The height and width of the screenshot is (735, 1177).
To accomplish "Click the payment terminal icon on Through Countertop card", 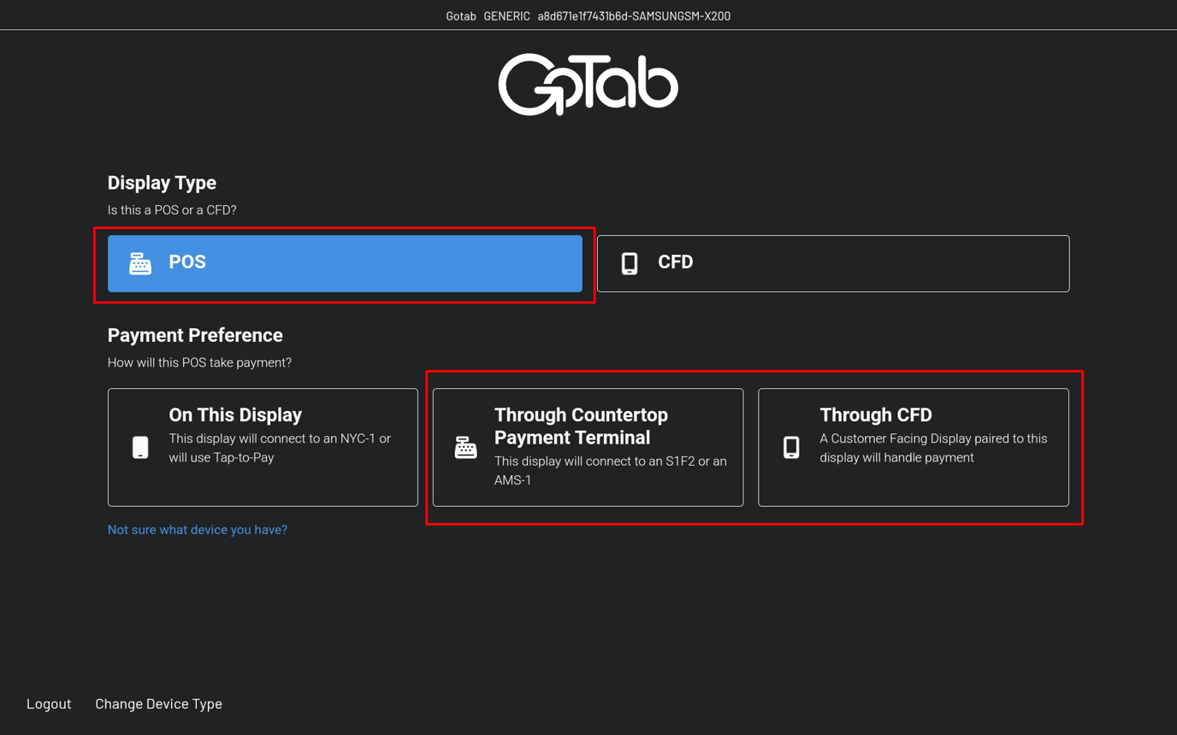I will [x=465, y=447].
